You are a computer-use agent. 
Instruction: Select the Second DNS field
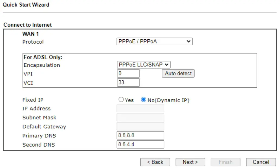pos(140,144)
